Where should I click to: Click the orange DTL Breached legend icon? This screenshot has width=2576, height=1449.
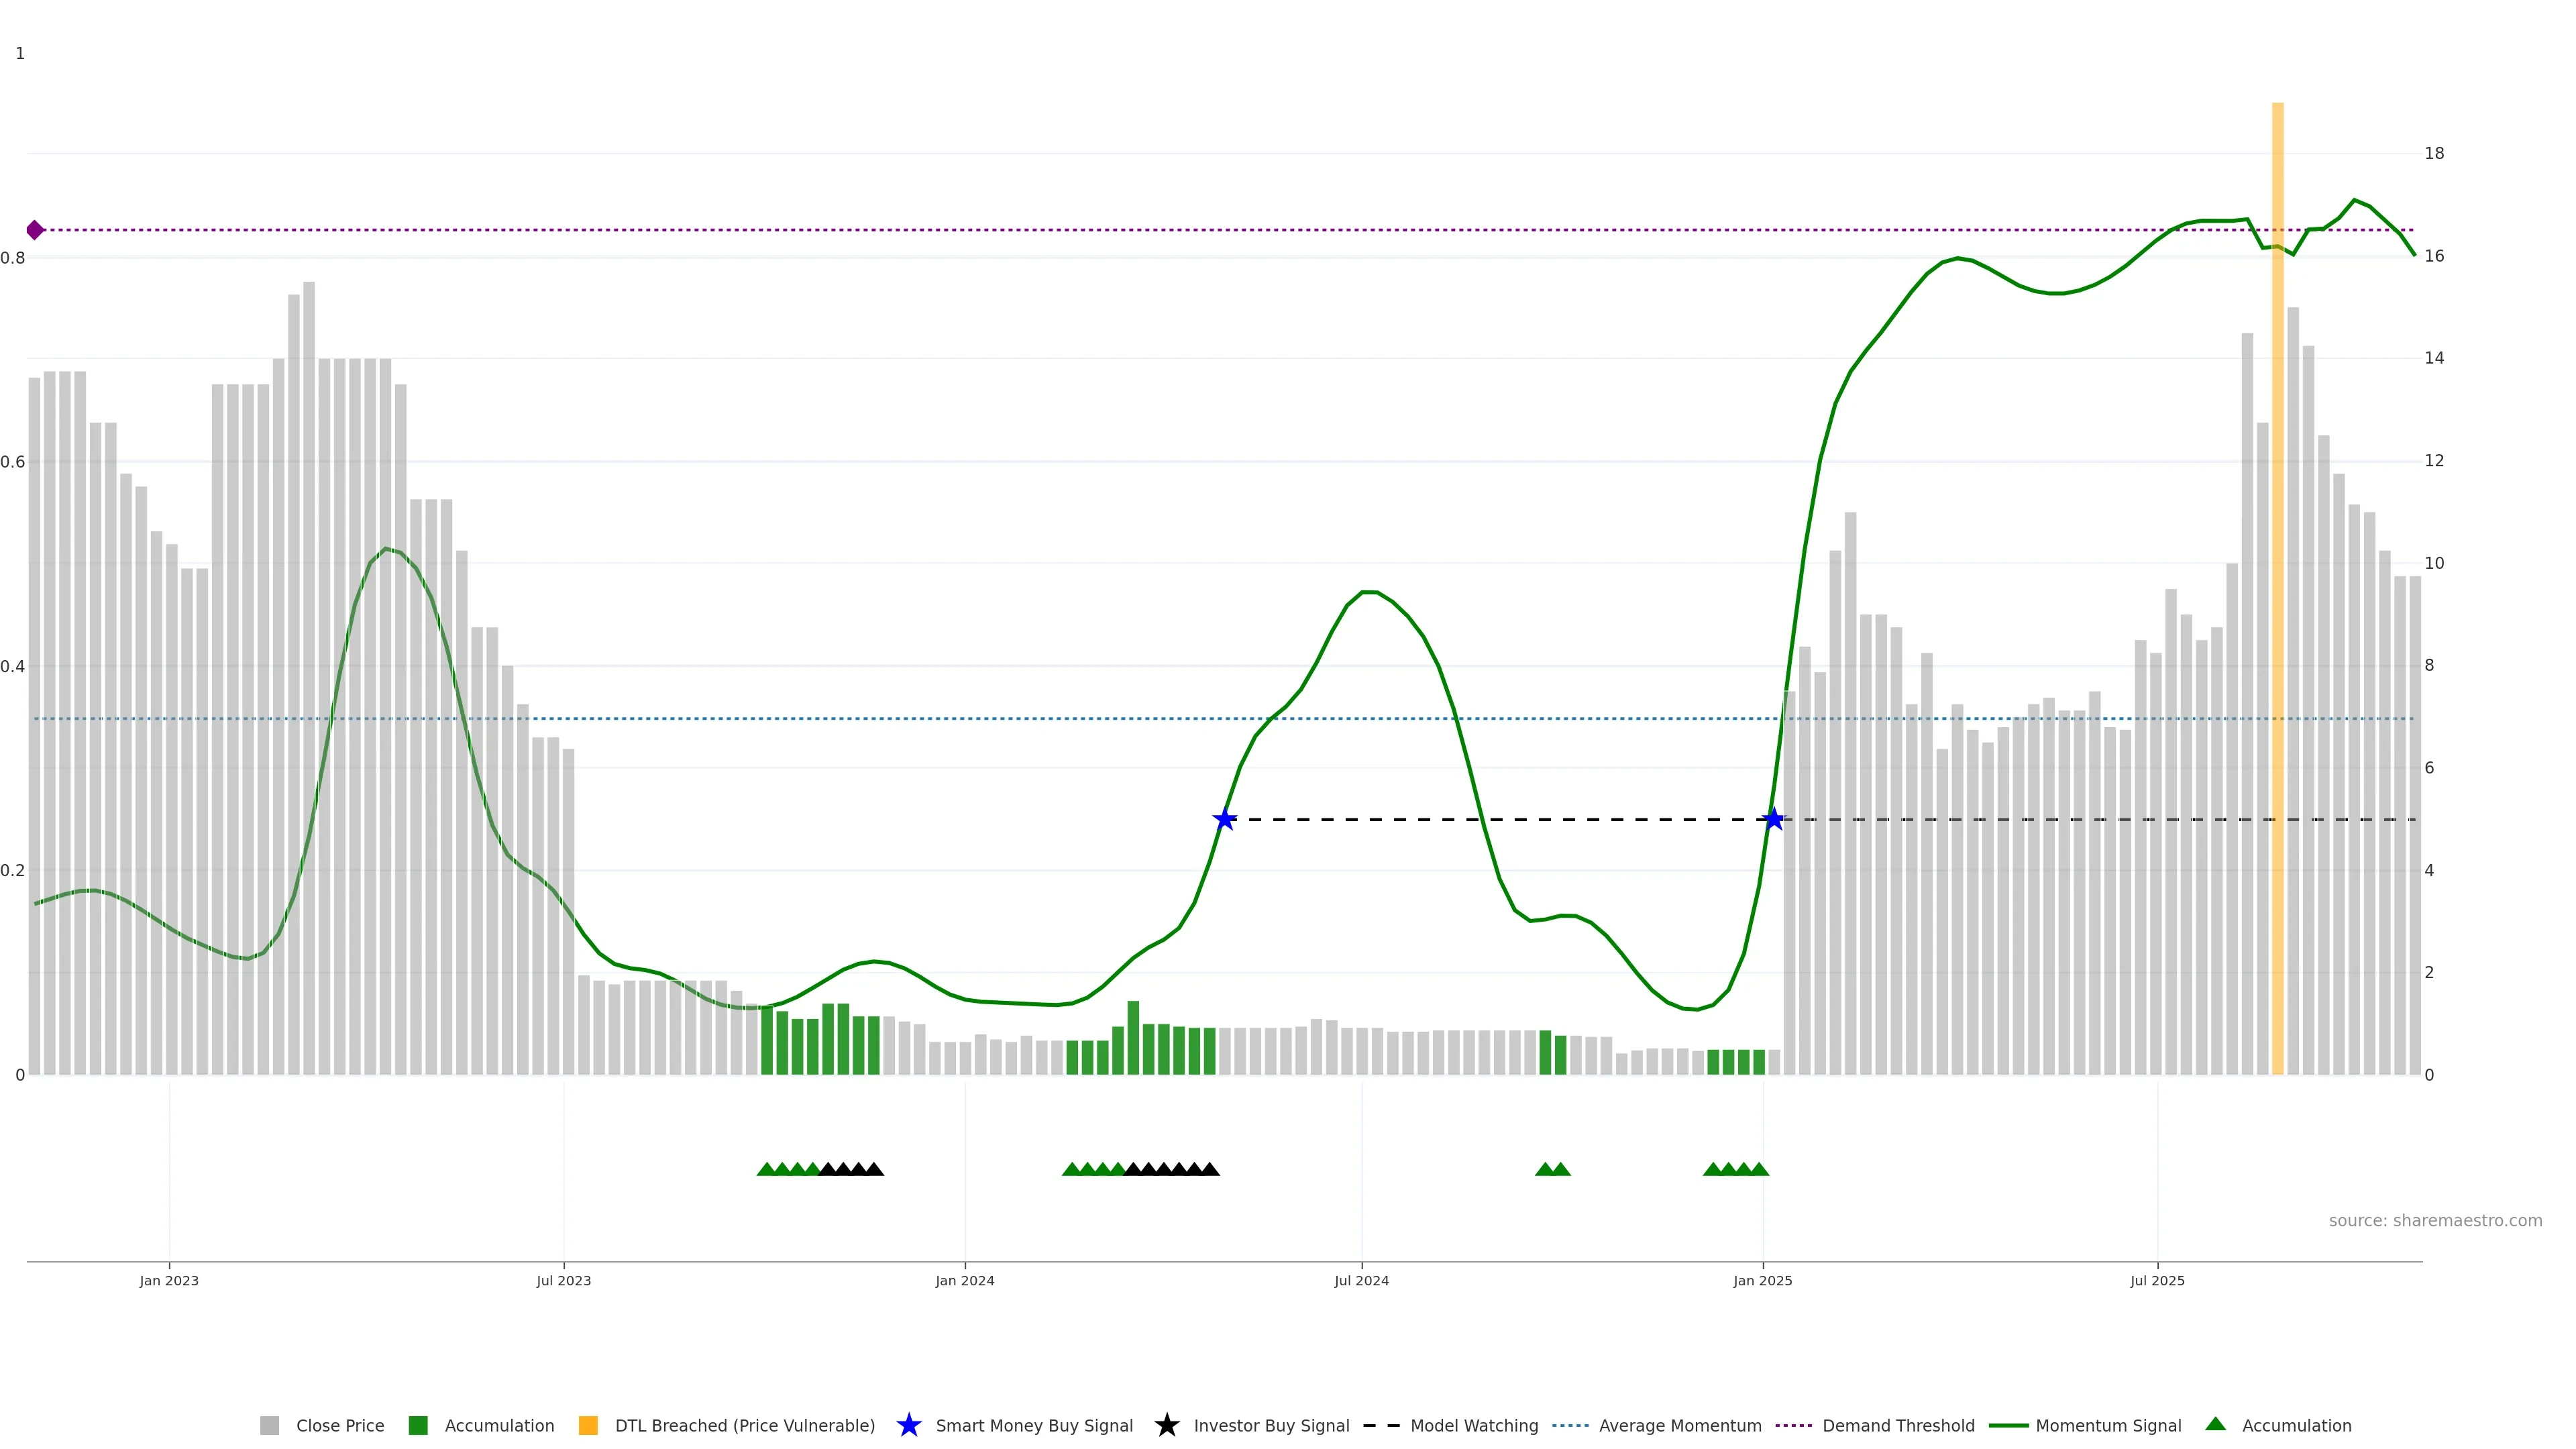tap(588, 1425)
